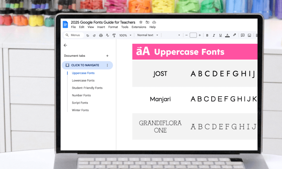The height and width of the screenshot is (169, 282).
Task: Jump to Number Fonts heading
Action: (81, 95)
